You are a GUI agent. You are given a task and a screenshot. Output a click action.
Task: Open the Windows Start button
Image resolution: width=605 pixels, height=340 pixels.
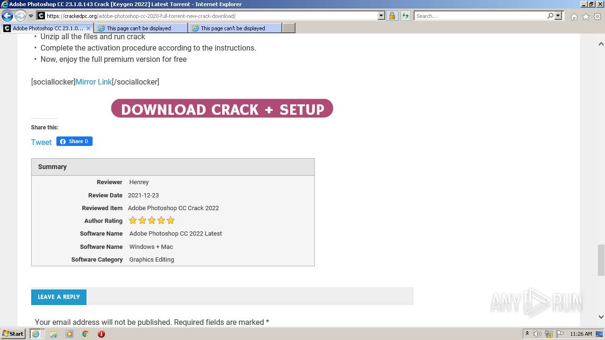click(13, 333)
